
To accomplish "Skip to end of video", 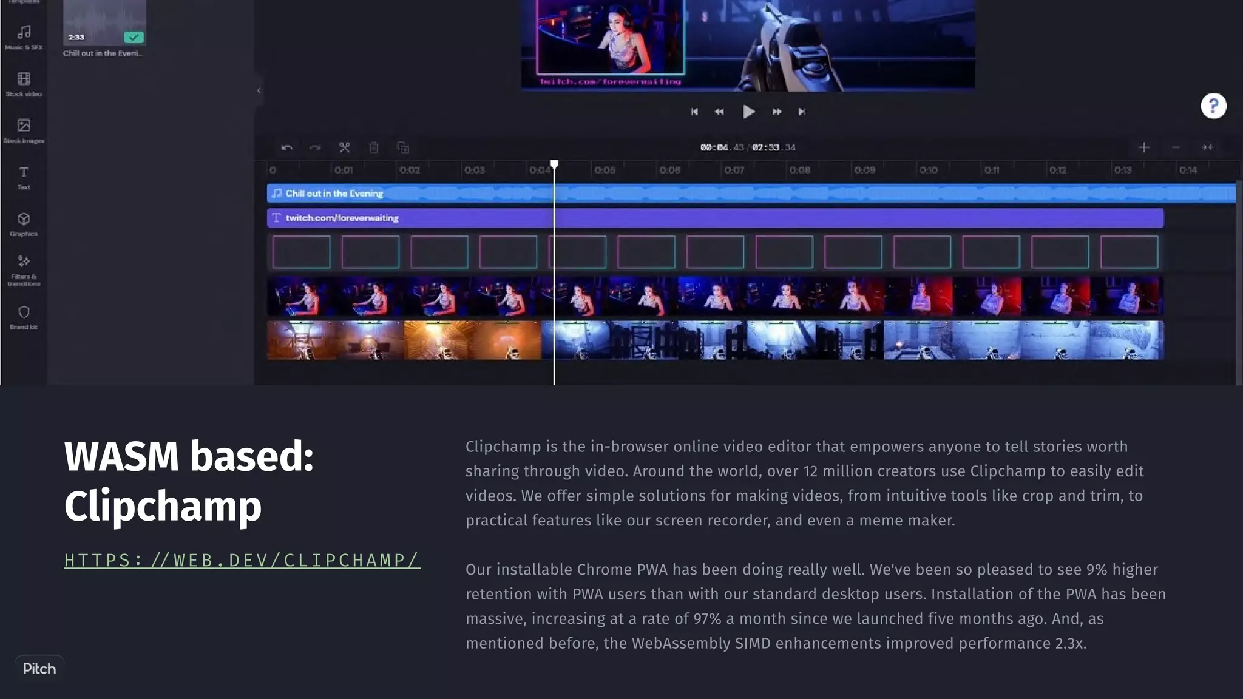I will pos(802,112).
